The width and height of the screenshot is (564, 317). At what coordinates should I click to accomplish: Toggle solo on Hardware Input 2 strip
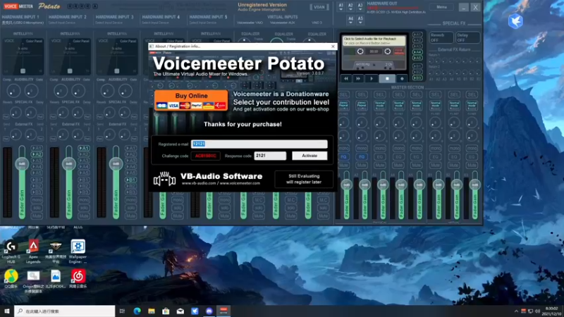(x=83, y=208)
